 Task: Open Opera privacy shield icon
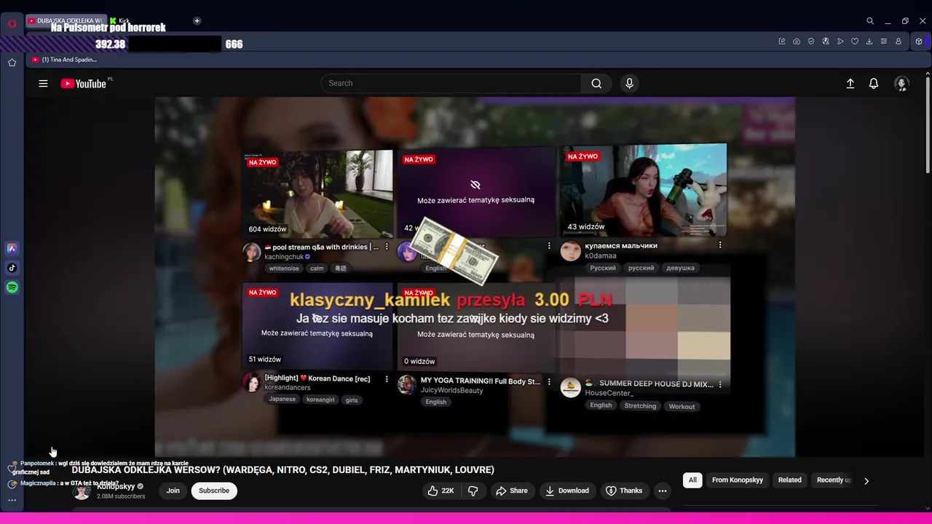(811, 41)
